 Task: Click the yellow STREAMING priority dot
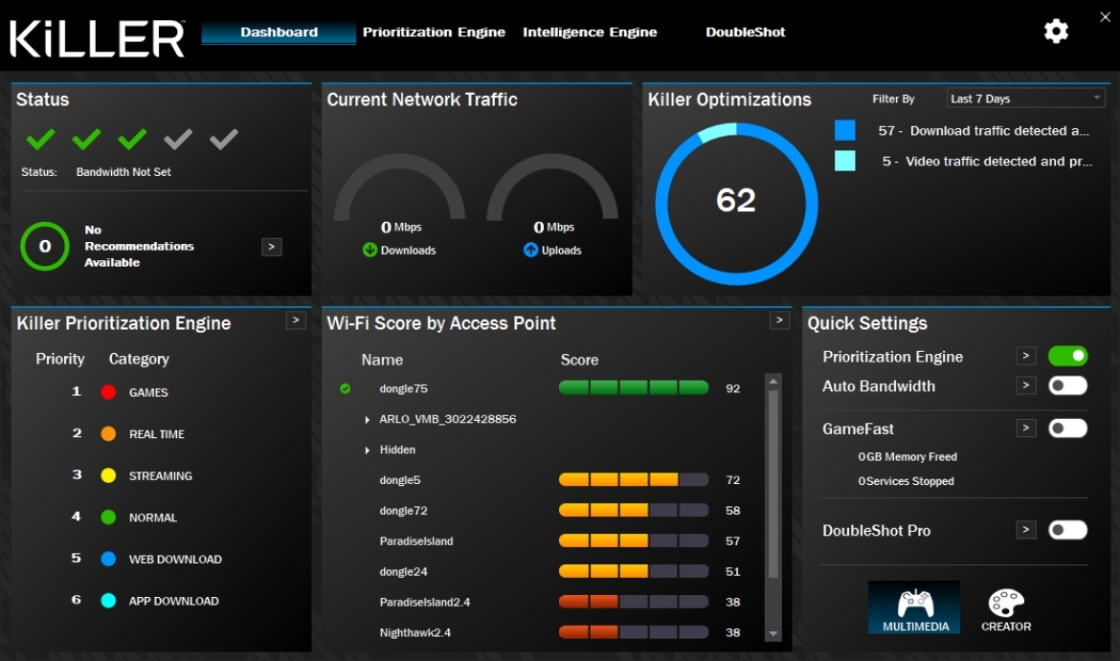point(108,475)
